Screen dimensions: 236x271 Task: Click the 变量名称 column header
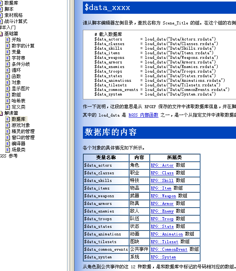[x=106, y=157]
